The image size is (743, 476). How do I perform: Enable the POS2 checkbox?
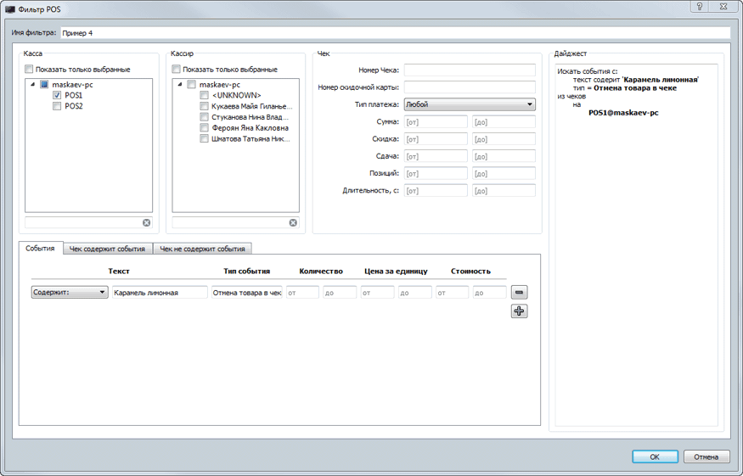point(57,107)
